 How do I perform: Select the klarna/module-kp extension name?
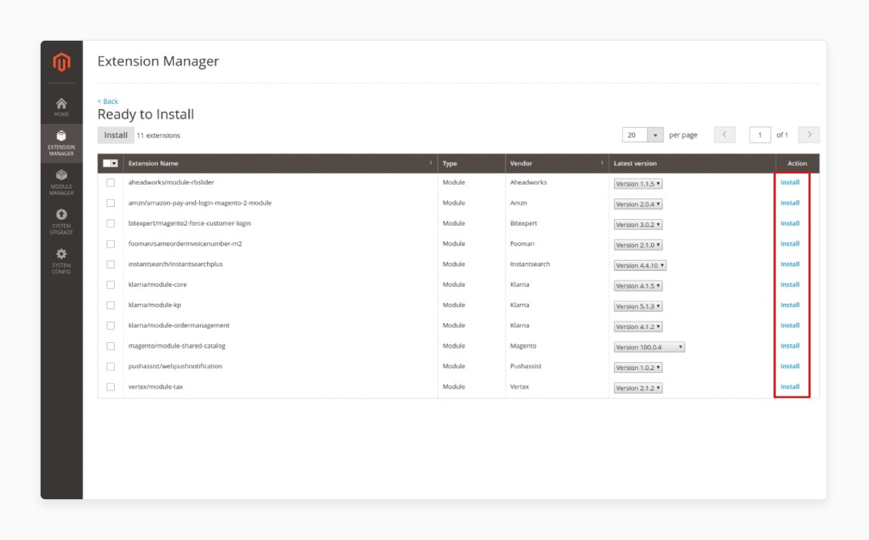pyautogui.click(x=155, y=305)
